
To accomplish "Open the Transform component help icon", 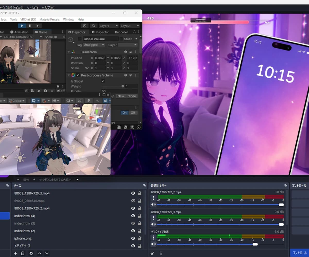I will click(126, 52).
